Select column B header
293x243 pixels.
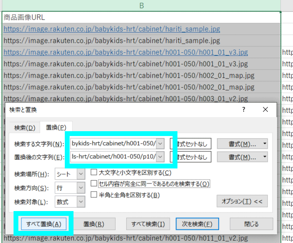142,5
